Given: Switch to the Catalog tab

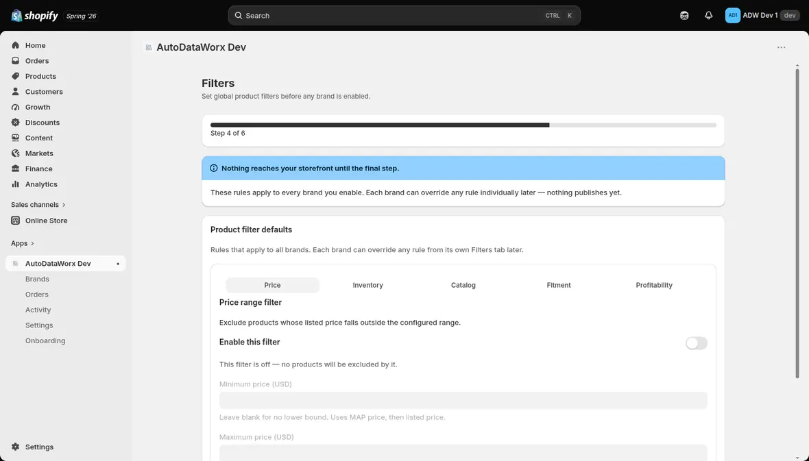Looking at the screenshot, I should pos(463,285).
